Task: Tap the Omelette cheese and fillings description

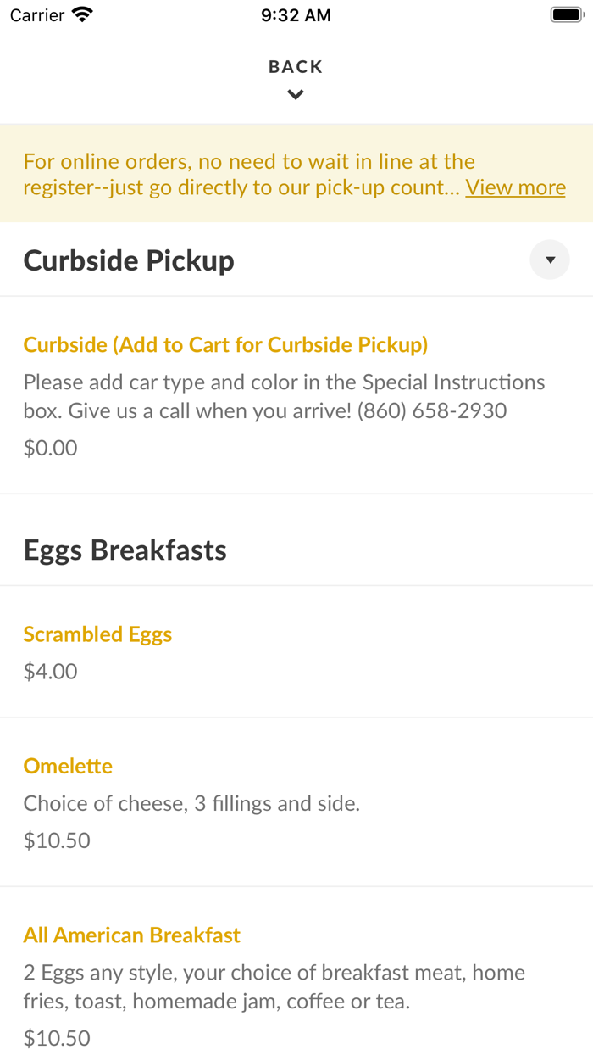Action: pos(191,803)
